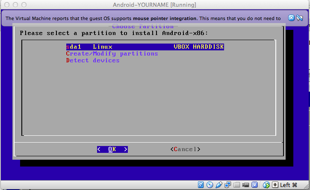The image size is (310, 190).
Task: Close the Android-YOURNAME VM window
Action: click(x=7, y=5)
